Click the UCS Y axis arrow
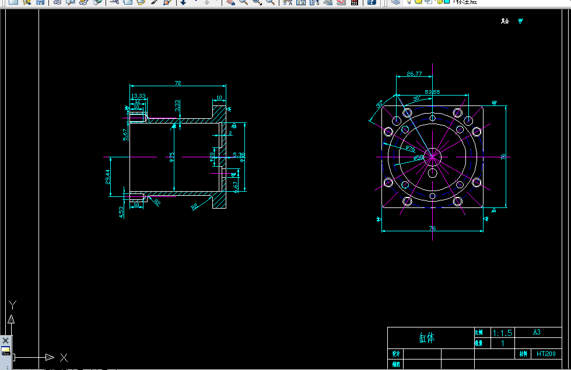 pos(11,319)
